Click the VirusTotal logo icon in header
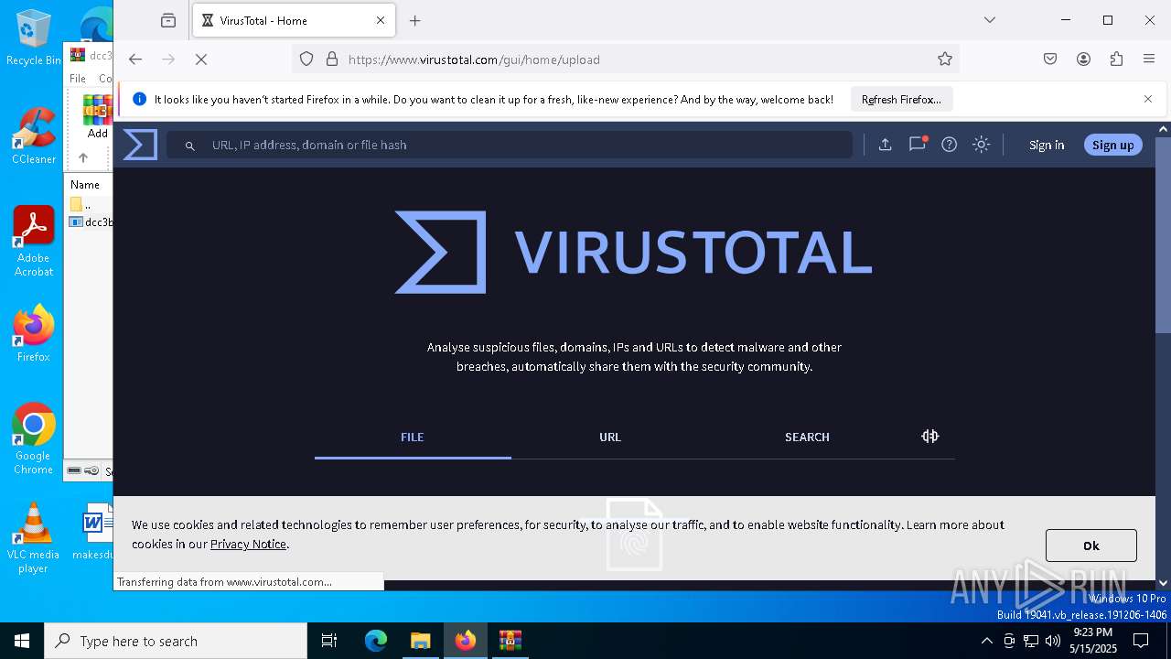This screenshot has height=659, width=1171. tap(140, 145)
